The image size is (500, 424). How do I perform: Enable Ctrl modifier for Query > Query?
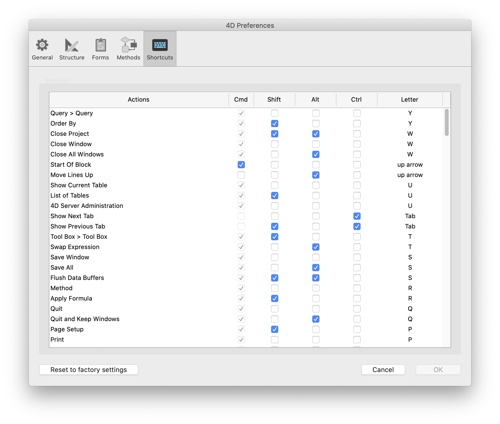point(357,113)
